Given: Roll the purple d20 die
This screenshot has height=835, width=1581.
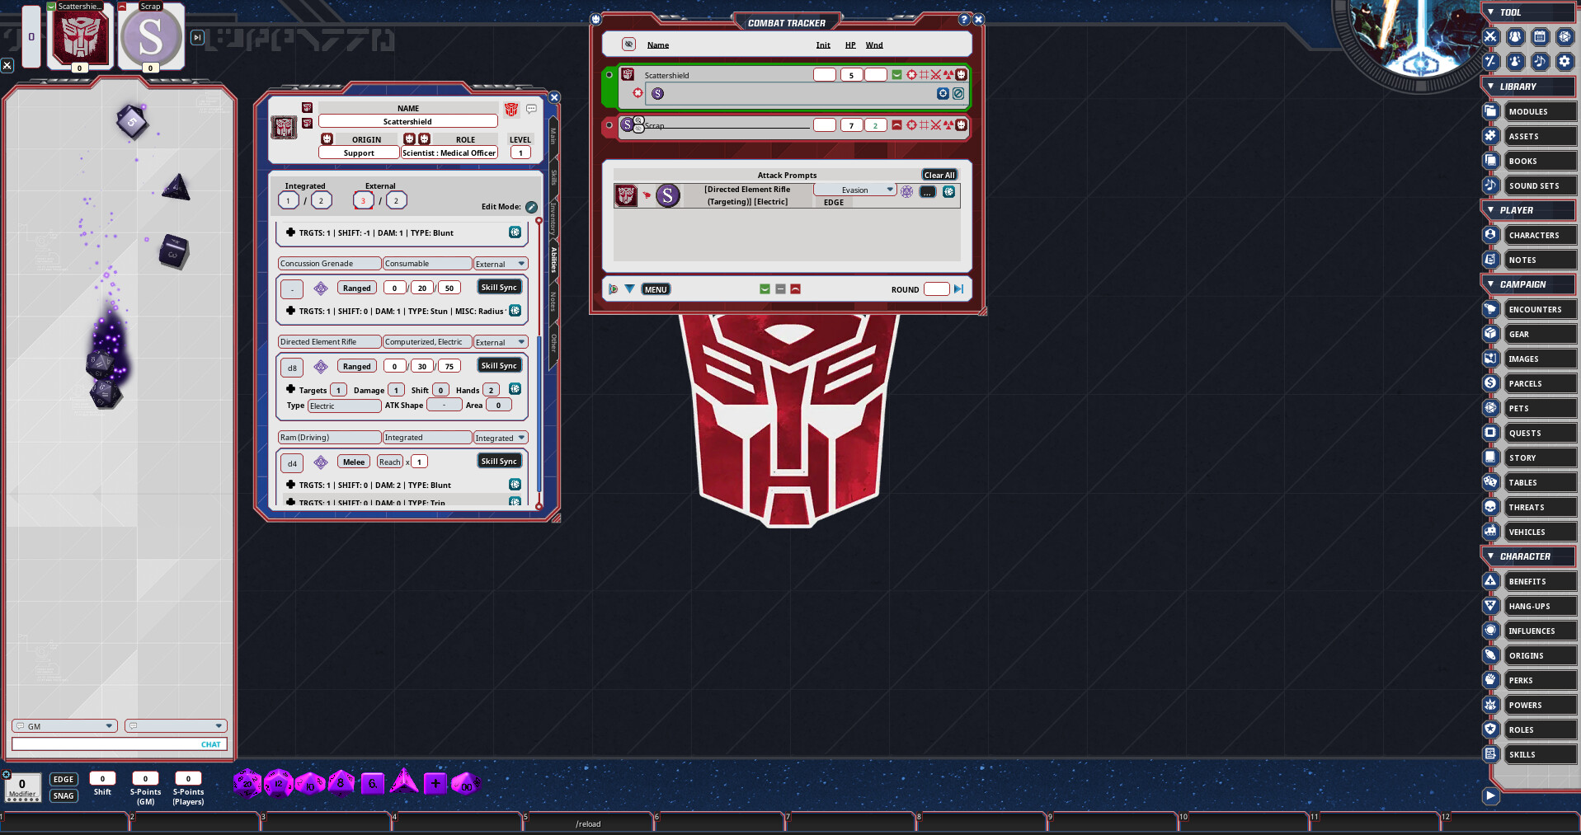Looking at the screenshot, I should pos(247,782).
